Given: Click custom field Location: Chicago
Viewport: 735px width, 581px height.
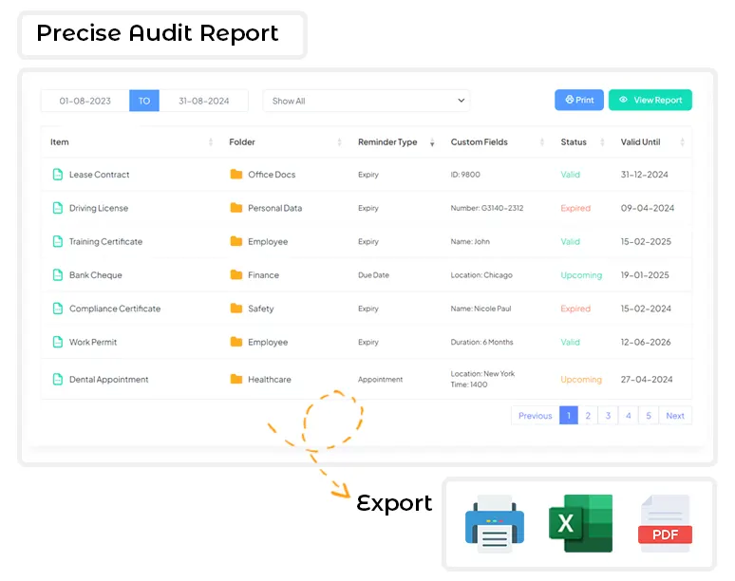Looking at the screenshot, I should pyautogui.click(x=481, y=275).
